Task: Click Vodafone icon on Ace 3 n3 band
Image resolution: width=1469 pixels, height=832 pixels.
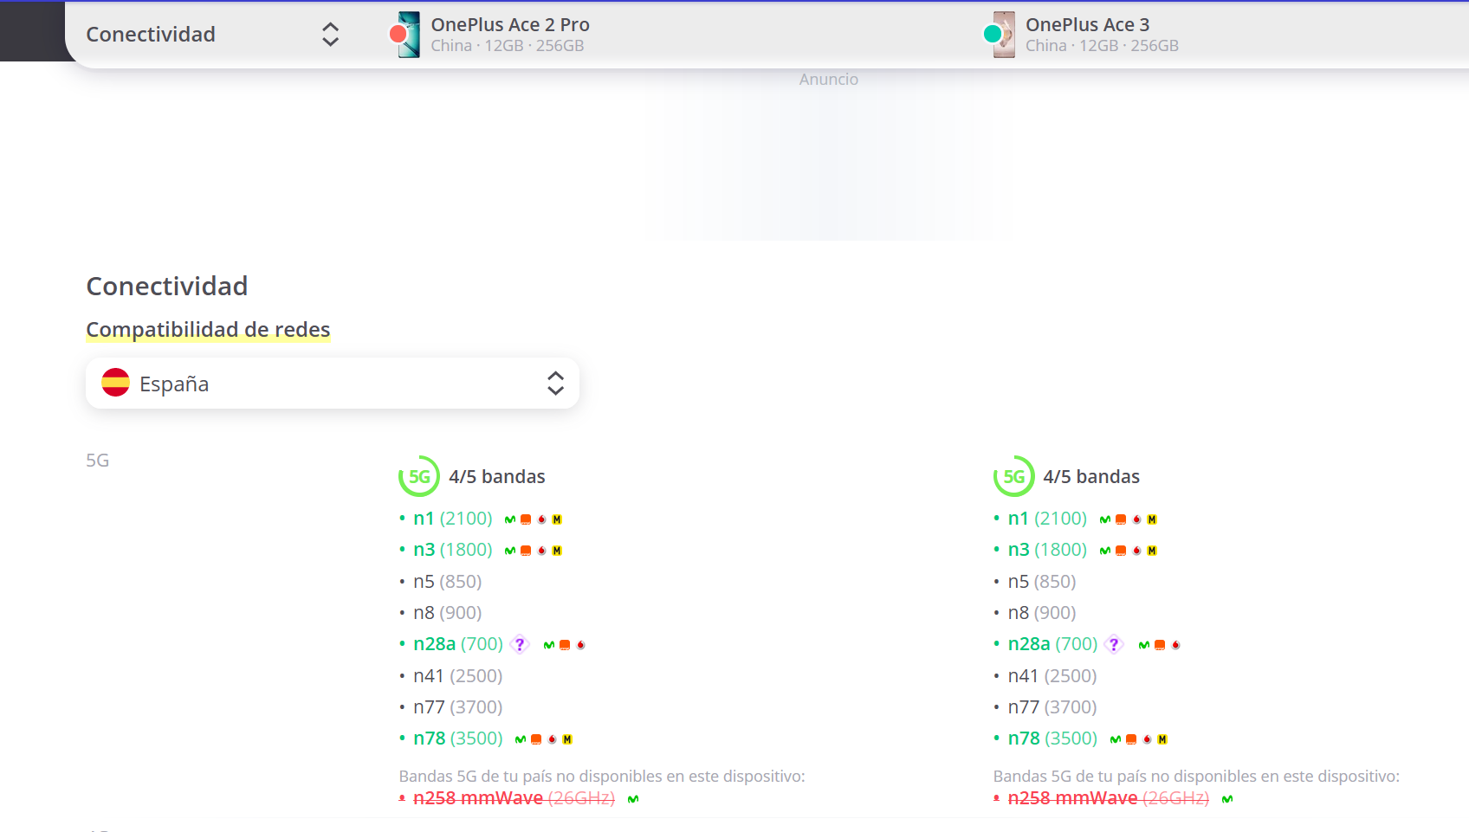Action: (1136, 551)
